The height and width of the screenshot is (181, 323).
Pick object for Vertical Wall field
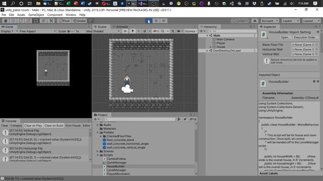[316, 54]
